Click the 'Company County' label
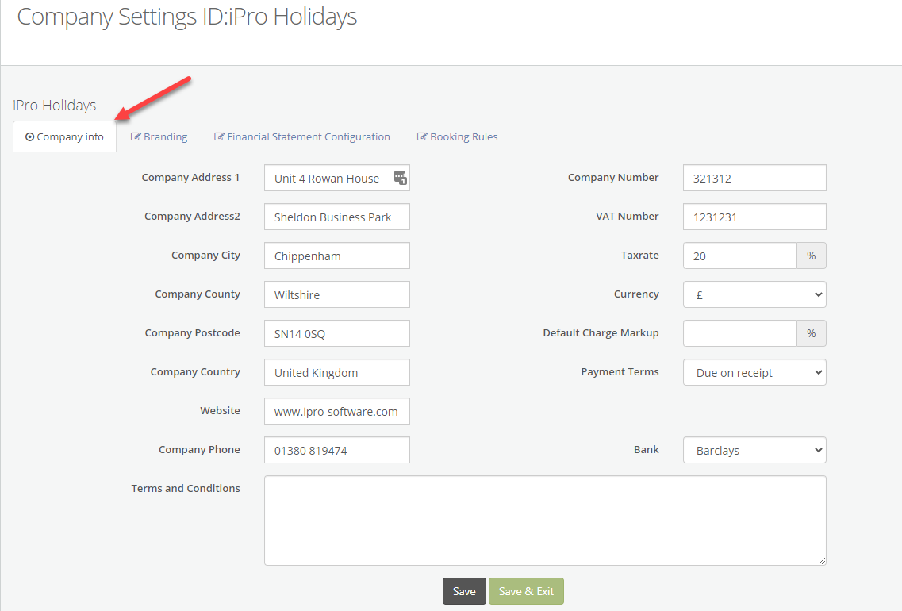Viewport: 902px width, 611px height. pos(198,294)
